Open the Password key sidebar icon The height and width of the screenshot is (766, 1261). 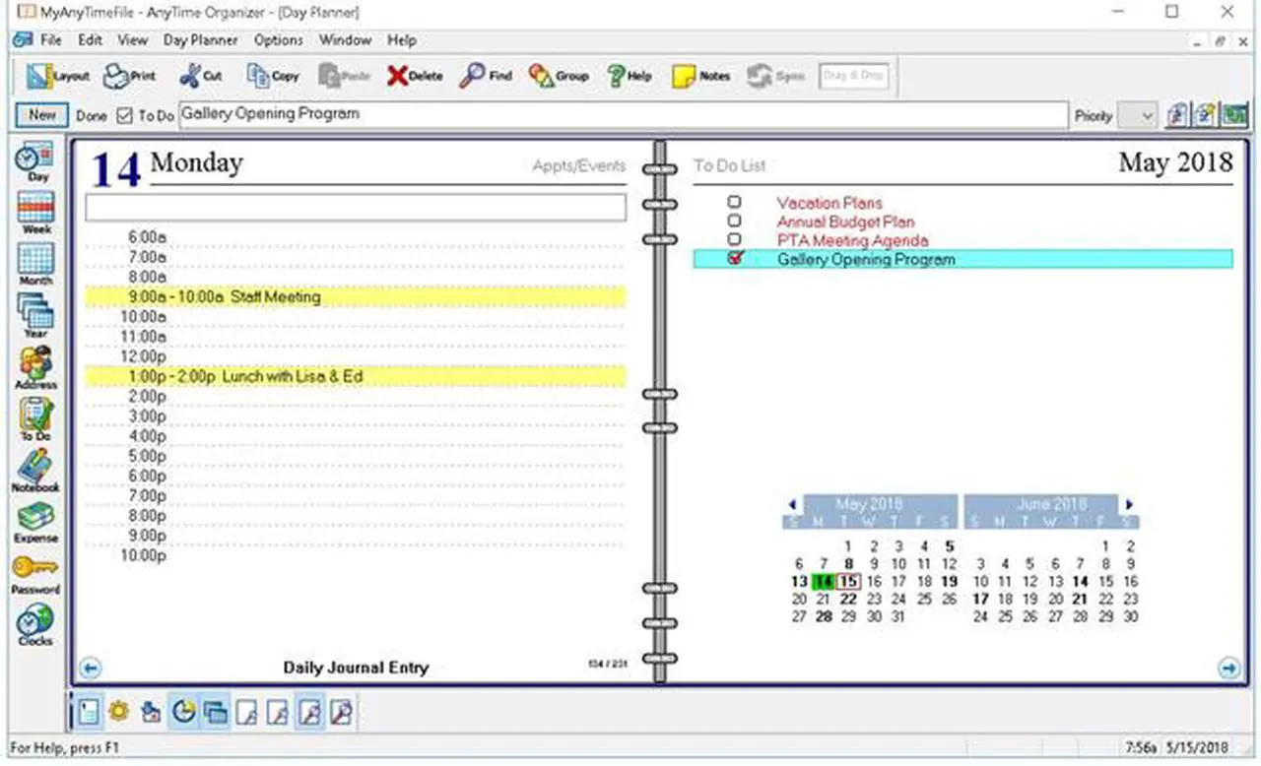pos(36,573)
